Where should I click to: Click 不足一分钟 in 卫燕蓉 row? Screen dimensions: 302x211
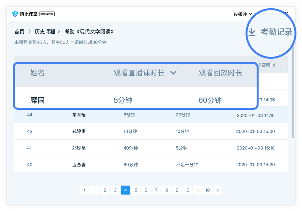coord(187,165)
